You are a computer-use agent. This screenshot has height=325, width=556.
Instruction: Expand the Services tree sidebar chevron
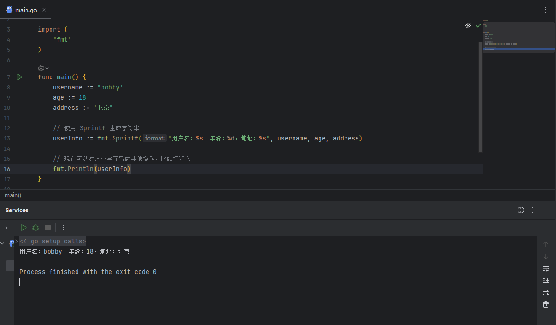coord(6,228)
